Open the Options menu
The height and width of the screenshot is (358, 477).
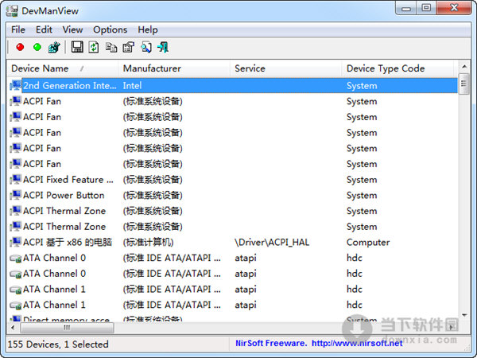[x=111, y=30]
